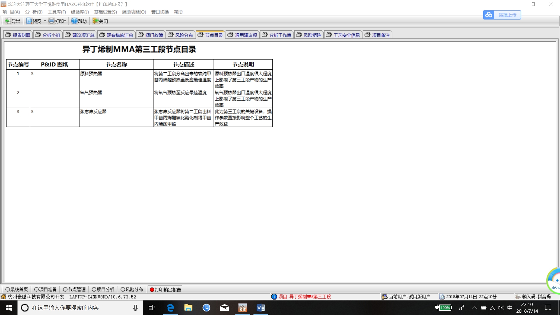Image resolution: width=560 pixels, height=315 pixels.
Task: Open the 工具库(F) menu
Action: click(x=57, y=12)
